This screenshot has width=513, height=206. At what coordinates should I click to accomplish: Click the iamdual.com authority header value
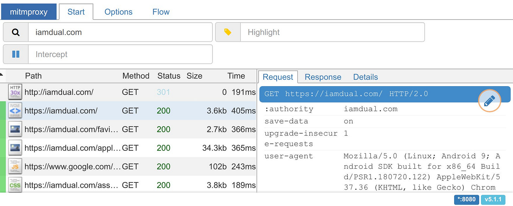371,109
